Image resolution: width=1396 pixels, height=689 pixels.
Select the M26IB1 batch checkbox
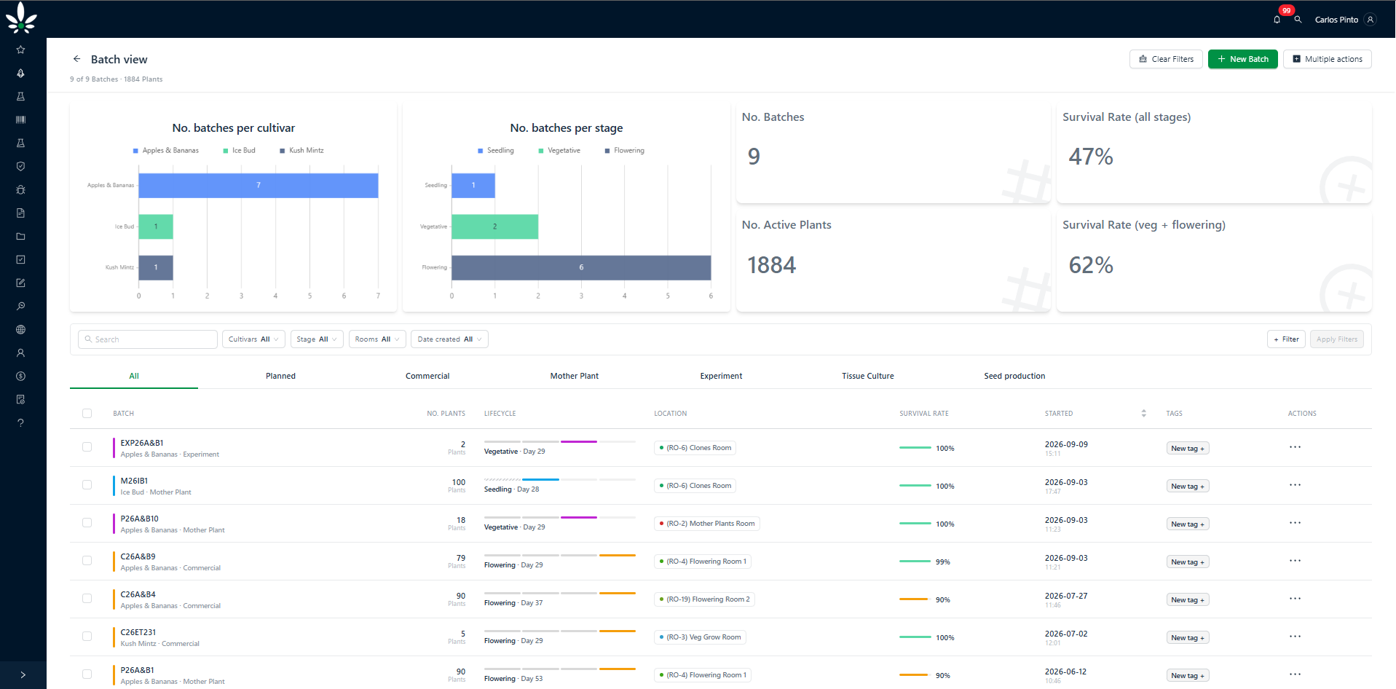click(87, 485)
